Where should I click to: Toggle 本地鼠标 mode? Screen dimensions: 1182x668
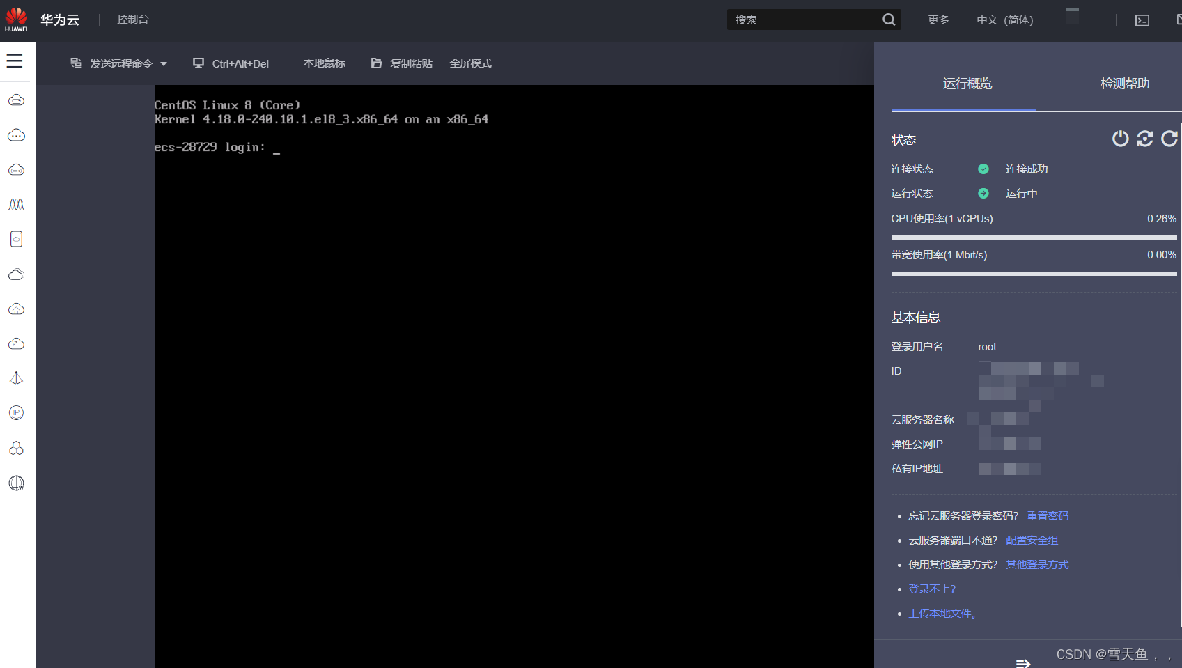[324, 63]
